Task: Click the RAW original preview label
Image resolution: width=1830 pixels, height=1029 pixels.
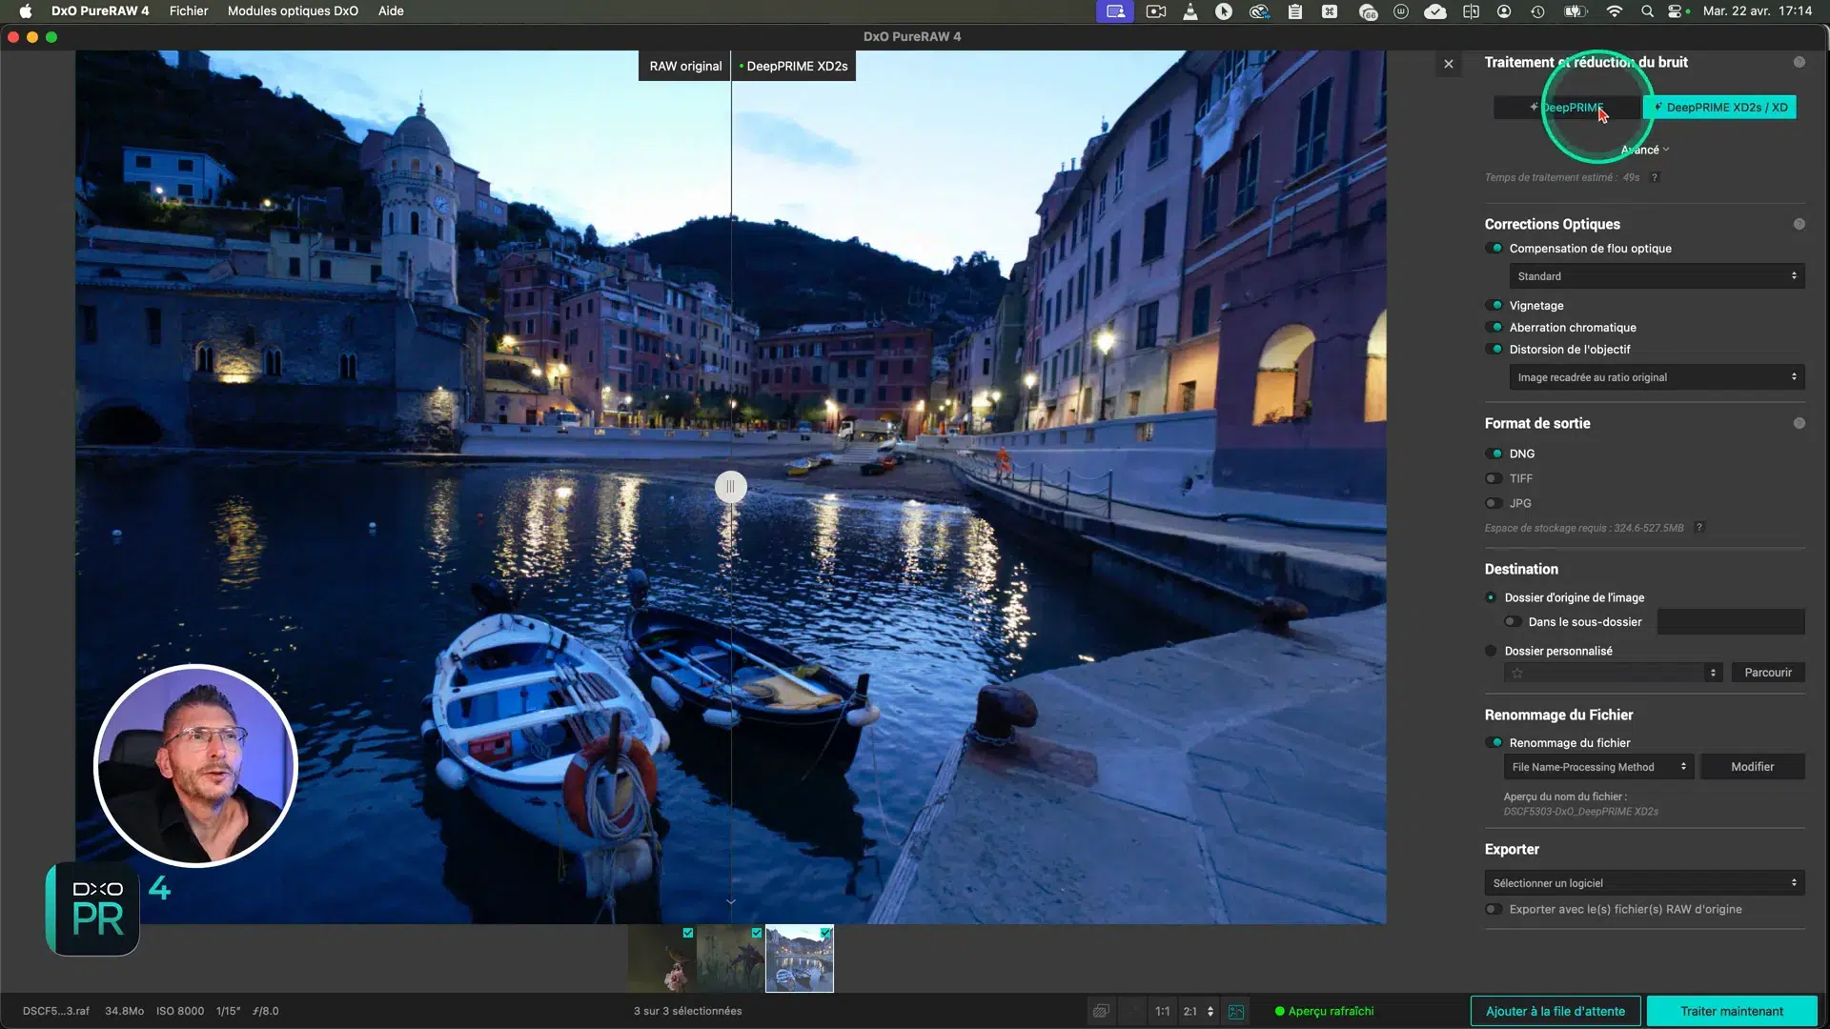Action: 685,66
